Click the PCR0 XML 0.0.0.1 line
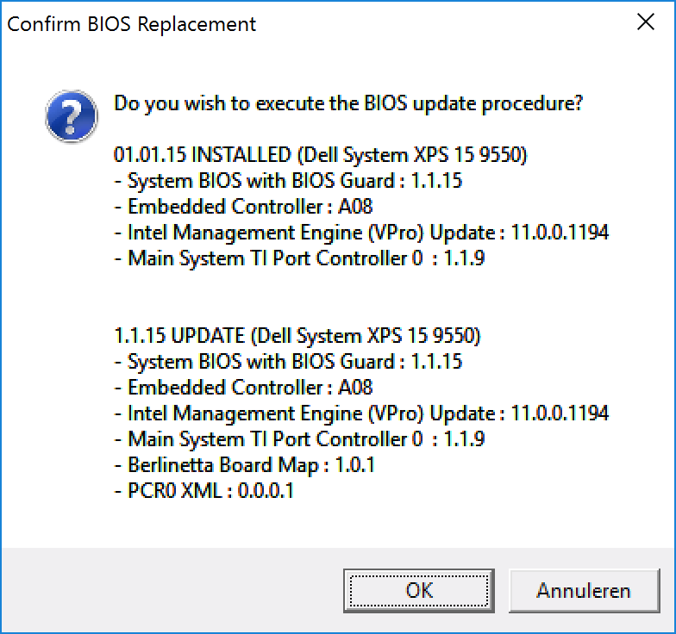Viewport: 676px width, 634px height. point(203,492)
